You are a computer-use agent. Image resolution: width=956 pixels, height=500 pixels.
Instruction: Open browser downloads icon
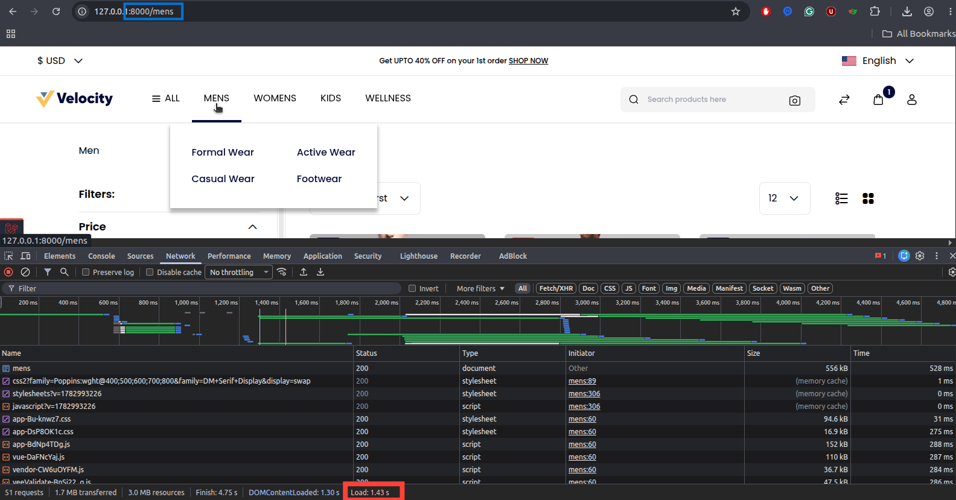pos(907,11)
